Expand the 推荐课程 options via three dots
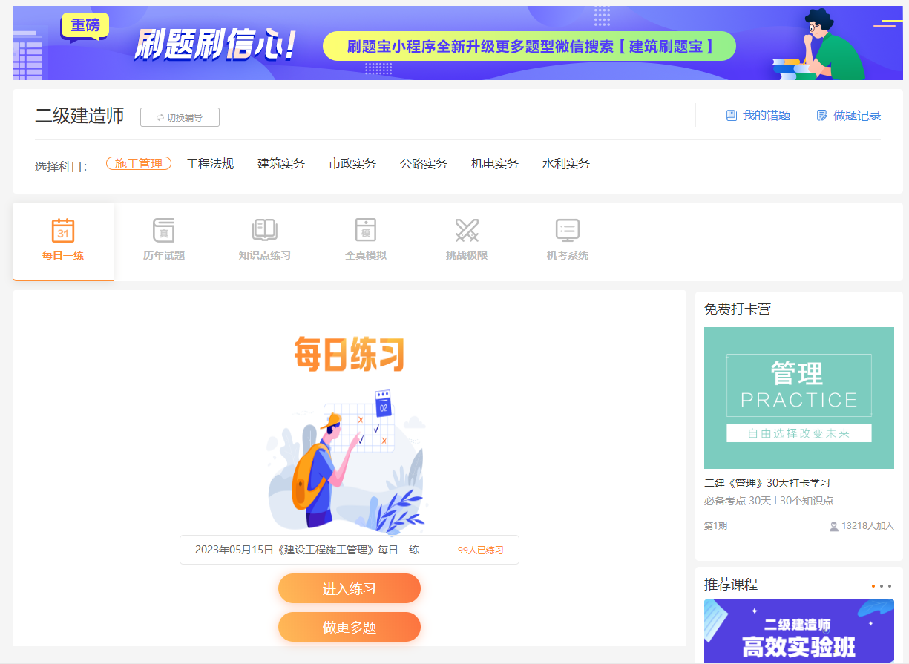The image size is (909, 664). [880, 585]
